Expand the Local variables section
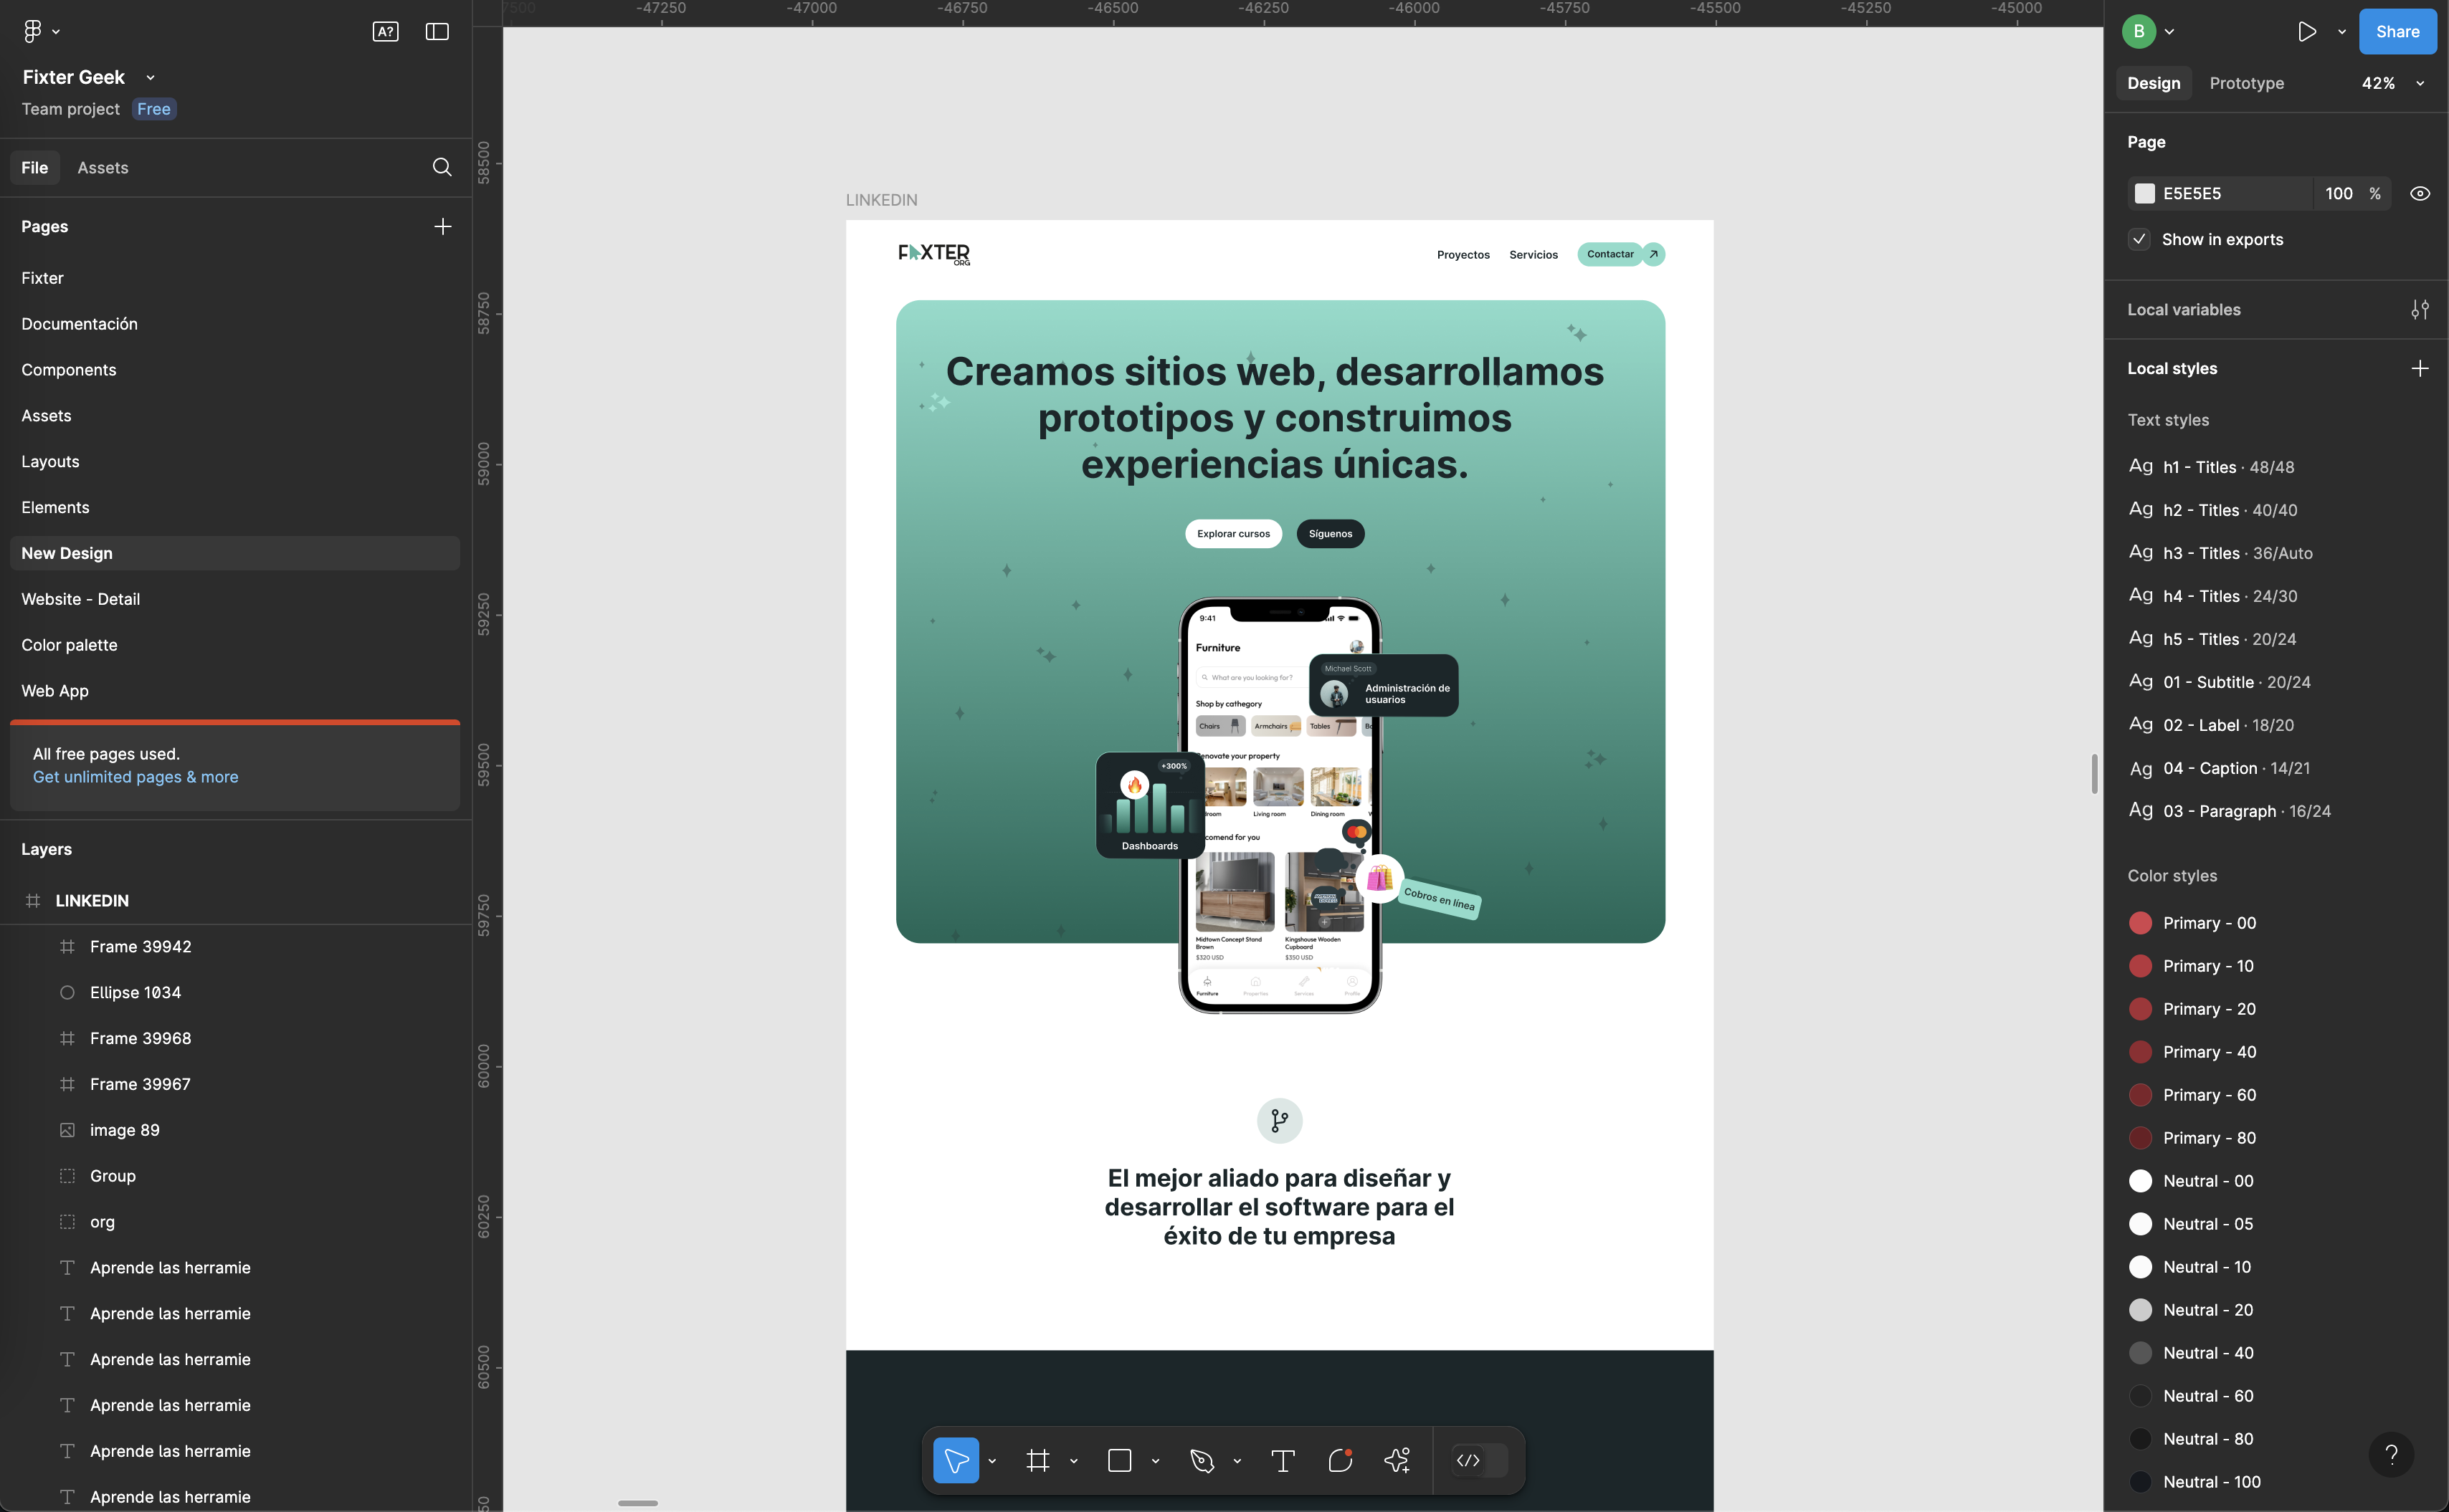 (2421, 310)
